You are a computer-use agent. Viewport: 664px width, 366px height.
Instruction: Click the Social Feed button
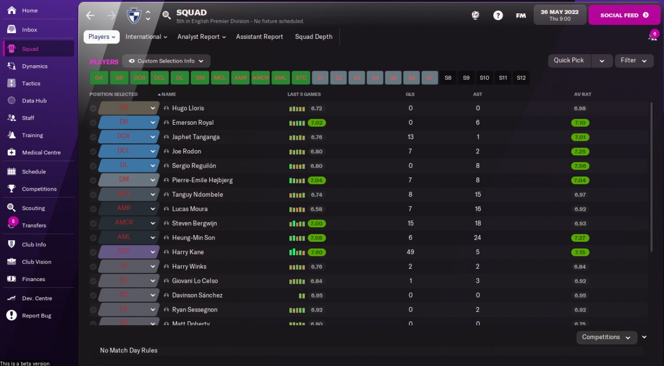point(624,15)
